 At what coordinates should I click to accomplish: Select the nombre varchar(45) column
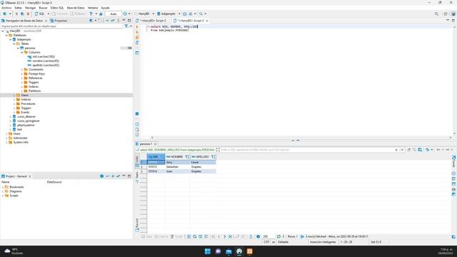46,61
